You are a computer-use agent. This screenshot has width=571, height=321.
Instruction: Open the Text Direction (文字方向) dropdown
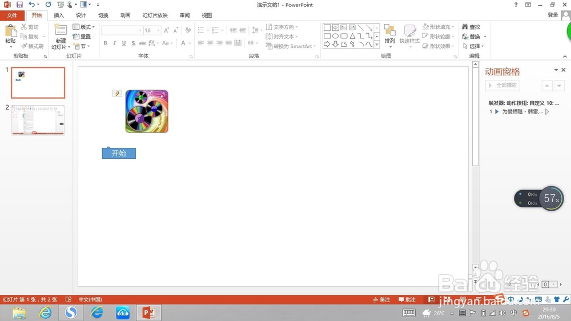point(282,27)
